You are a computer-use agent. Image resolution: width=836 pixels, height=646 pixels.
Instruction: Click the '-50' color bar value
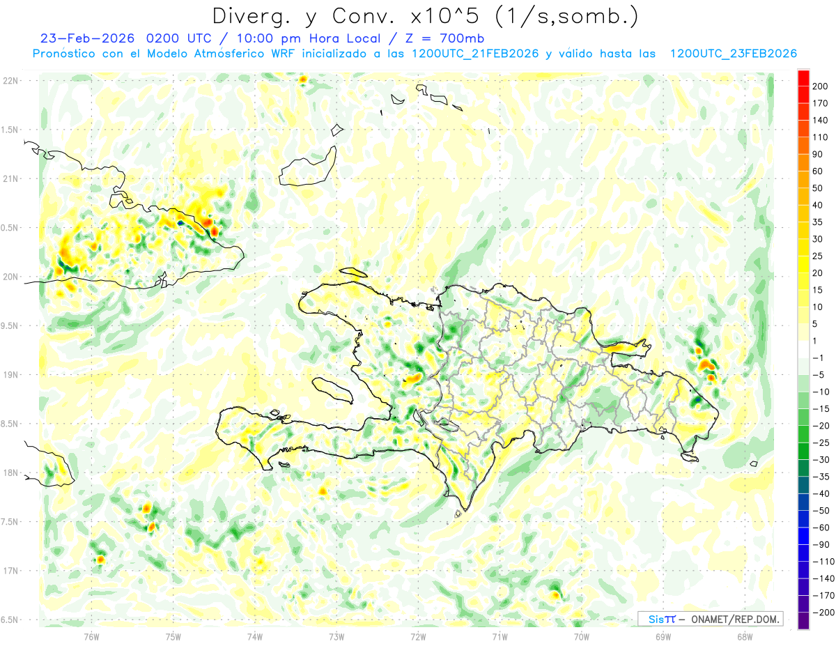click(821, 511)
